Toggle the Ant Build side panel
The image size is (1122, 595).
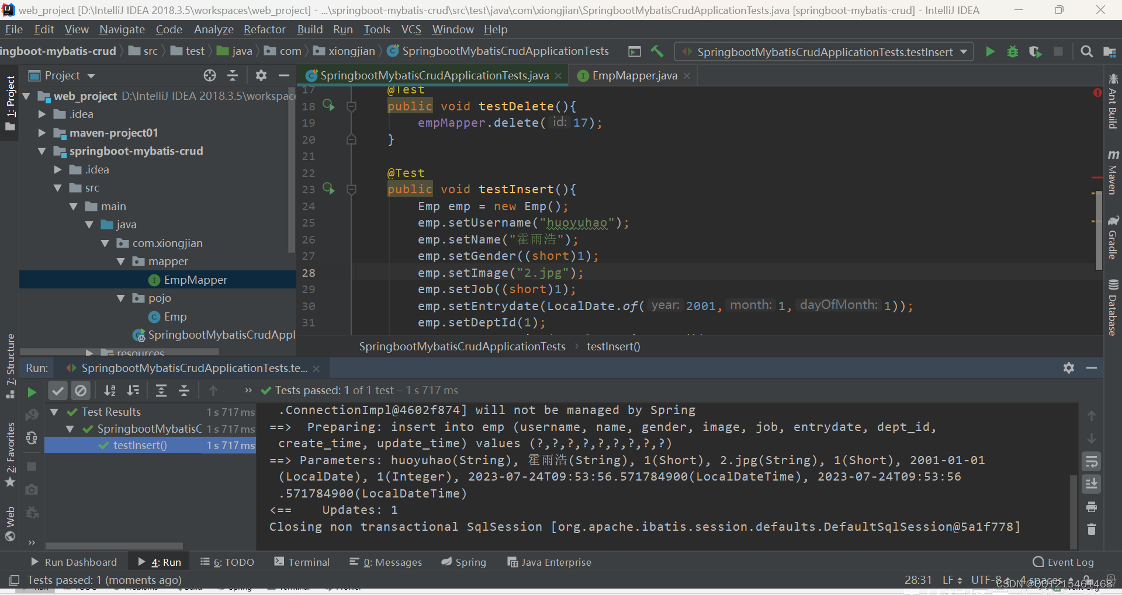(1113, 100)
